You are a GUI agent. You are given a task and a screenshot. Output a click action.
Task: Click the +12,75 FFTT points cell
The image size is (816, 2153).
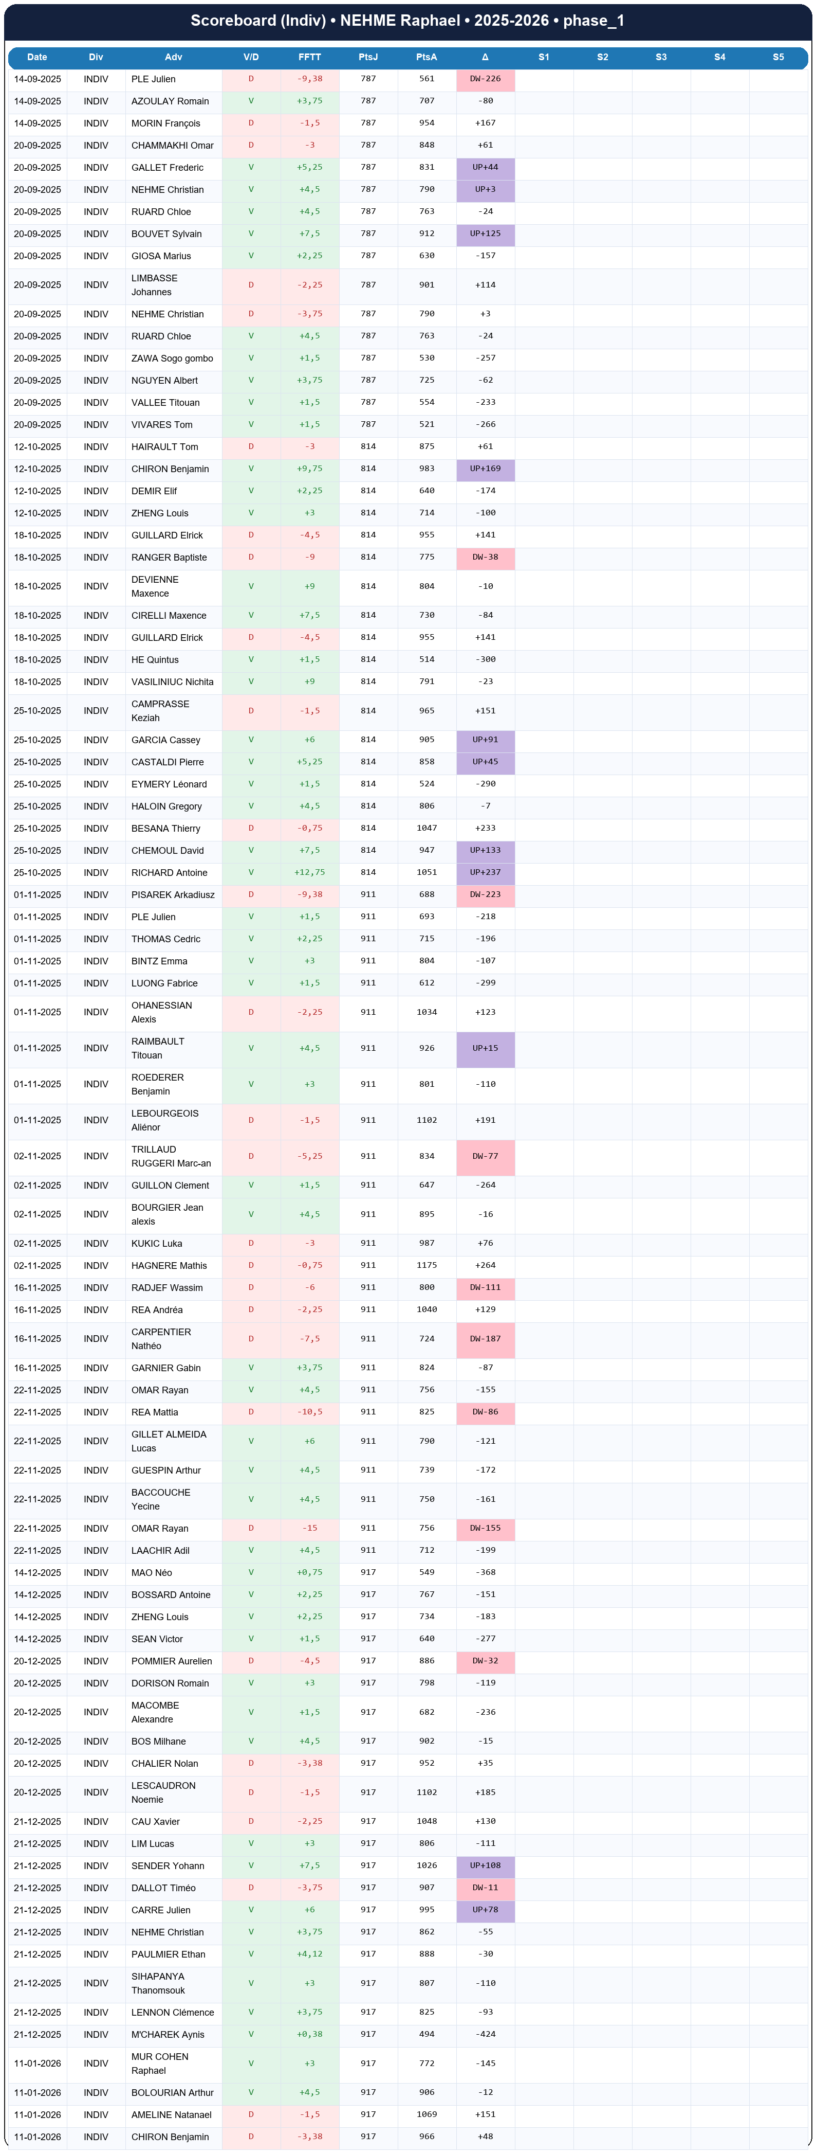pos(309,872)
